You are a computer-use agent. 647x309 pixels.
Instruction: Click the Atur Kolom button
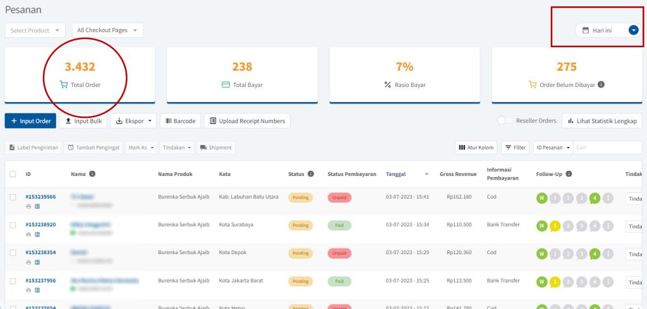point(476,148)
